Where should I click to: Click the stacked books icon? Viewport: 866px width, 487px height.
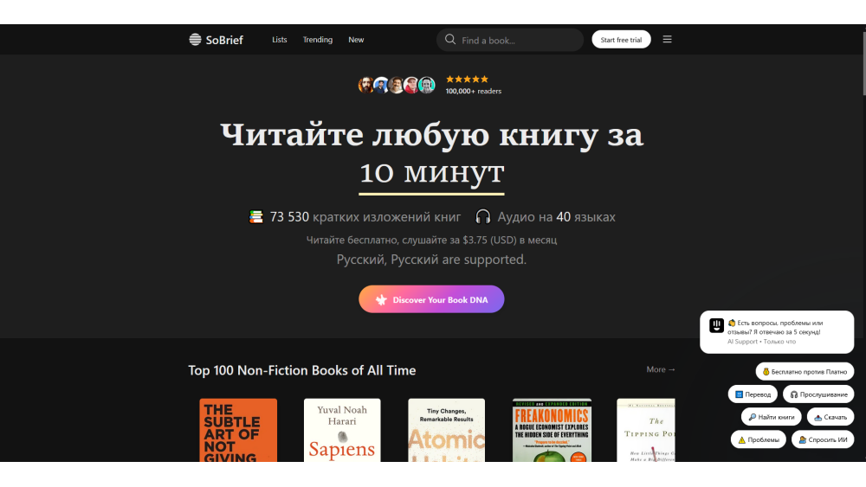tap(255, 217)
